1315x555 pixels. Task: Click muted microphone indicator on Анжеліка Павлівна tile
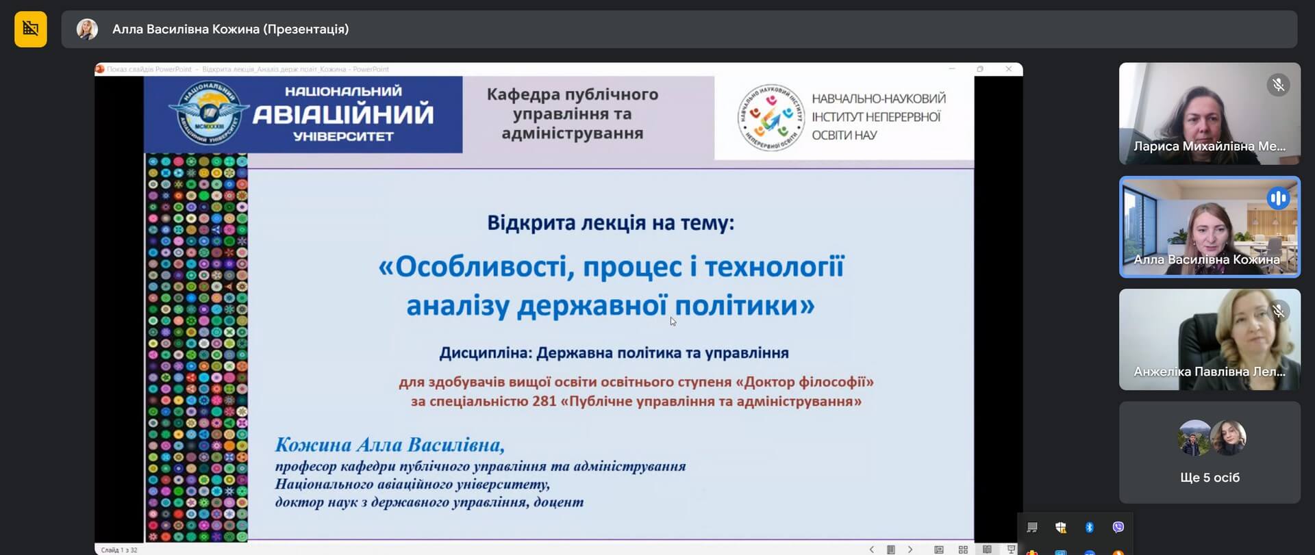[x=1278, y=311]
